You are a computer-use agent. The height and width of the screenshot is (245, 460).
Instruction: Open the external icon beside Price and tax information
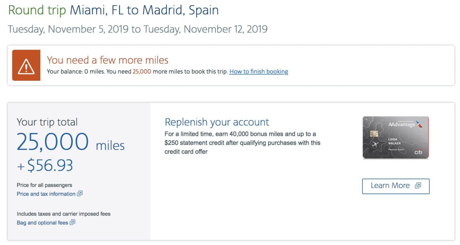pos(80,193)
